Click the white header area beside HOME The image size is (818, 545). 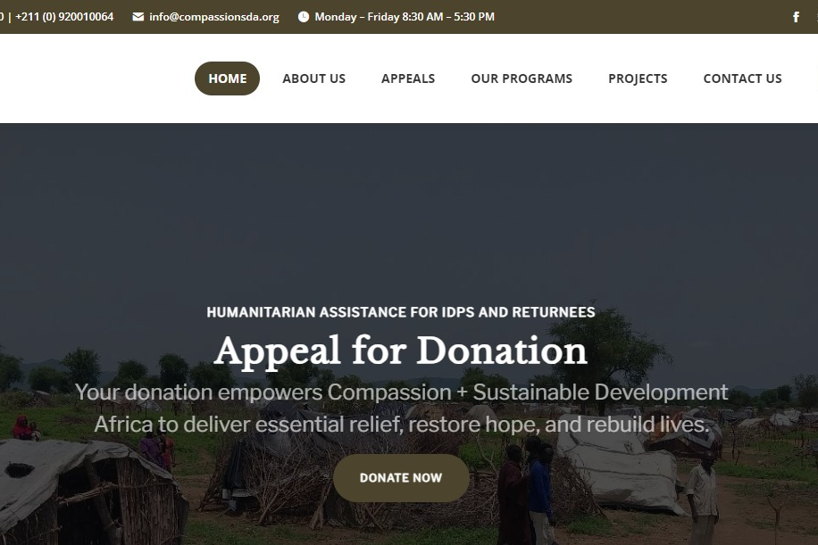tap(94, 78)
